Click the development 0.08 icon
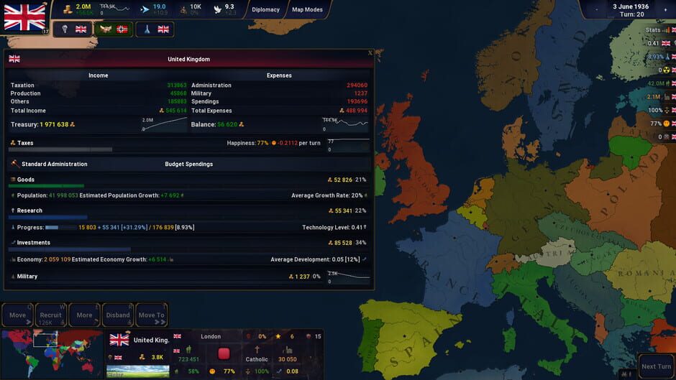This screenshot has height=380, width=676. pos(279,371)
